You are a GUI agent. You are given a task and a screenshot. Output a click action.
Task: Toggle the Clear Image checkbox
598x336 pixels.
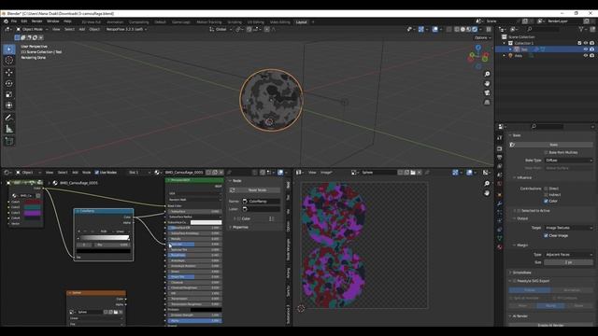click(546, 236)
